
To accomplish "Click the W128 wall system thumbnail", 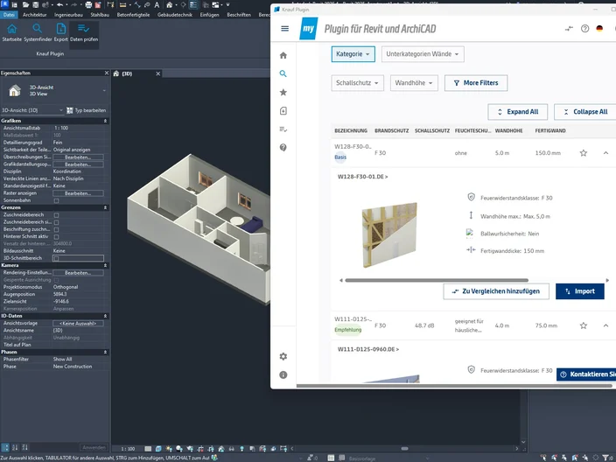I will pos(389,234).
